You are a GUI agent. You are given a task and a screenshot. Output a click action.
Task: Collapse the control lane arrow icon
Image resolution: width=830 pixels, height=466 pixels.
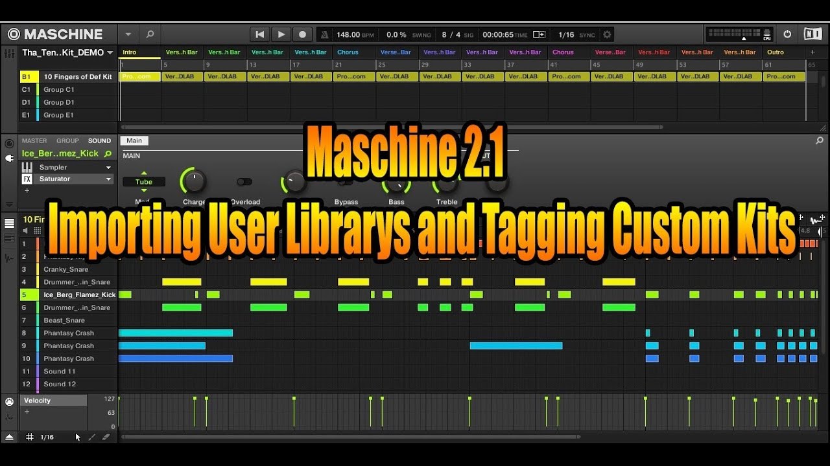coord(9,438)
